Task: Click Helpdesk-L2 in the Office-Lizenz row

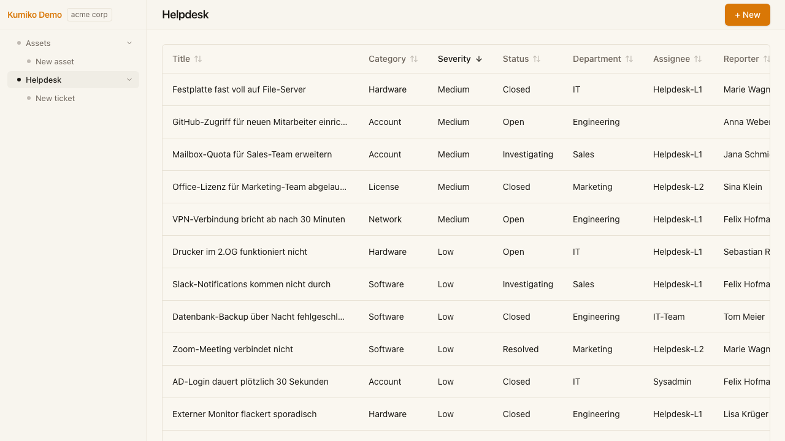Action: tap(678, 187)
